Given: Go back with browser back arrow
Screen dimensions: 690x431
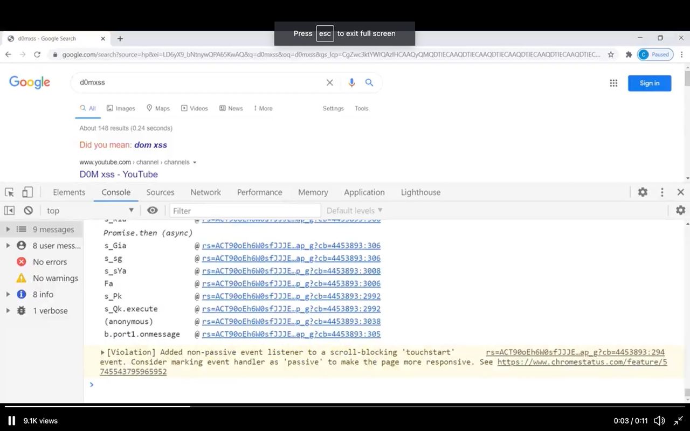Looking at the screenshot, I should (x=8, y=54).
